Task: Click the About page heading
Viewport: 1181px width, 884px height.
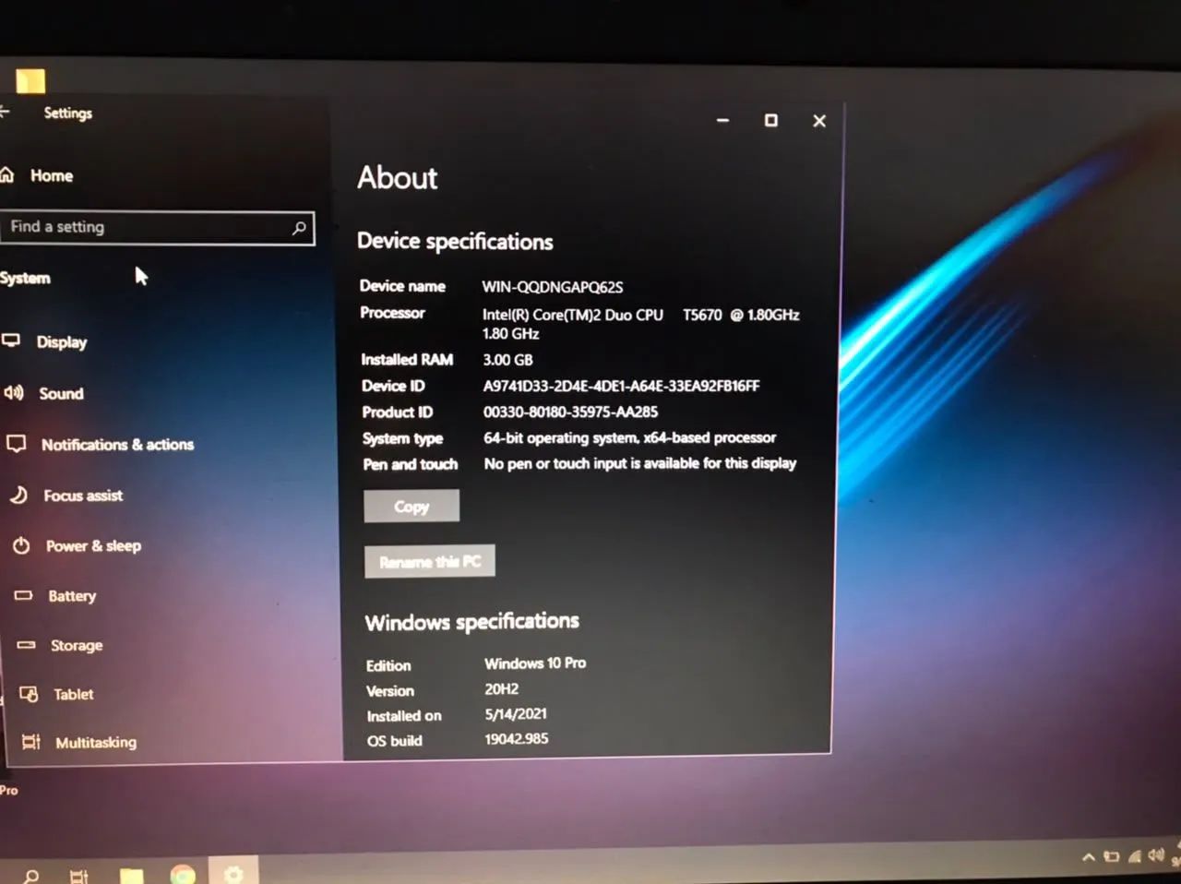Action: (x=398, y=177)
